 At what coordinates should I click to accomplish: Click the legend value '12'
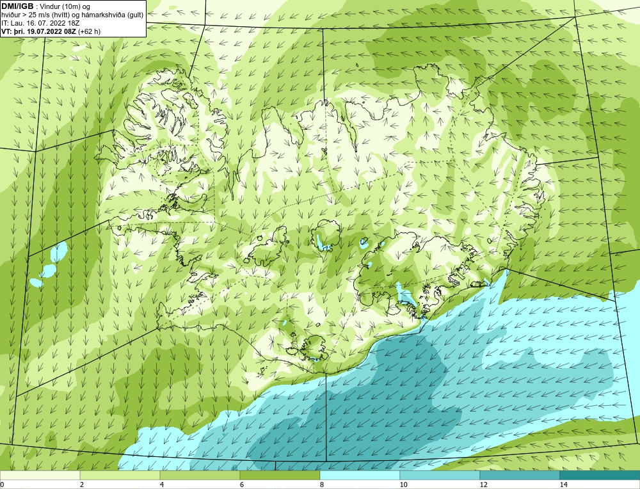[483, 485]
